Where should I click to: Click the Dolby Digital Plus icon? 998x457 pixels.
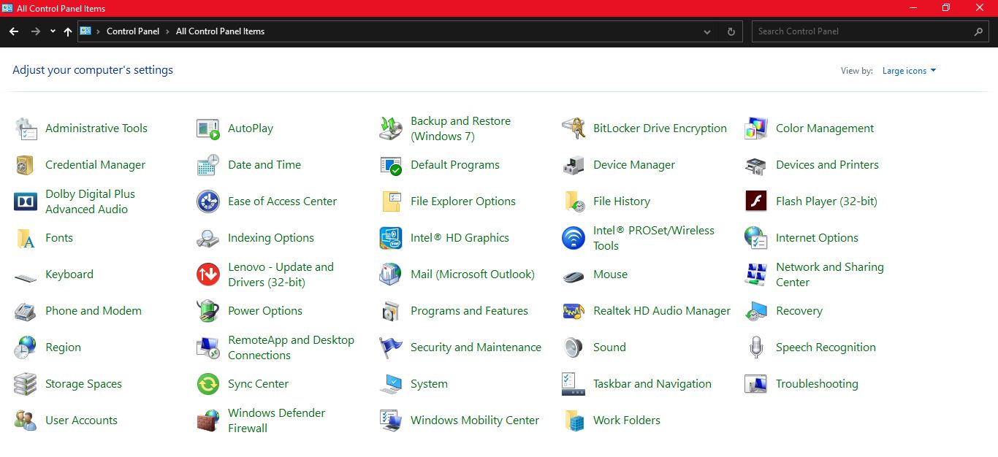pyautogui.click(x=26, y=201)
